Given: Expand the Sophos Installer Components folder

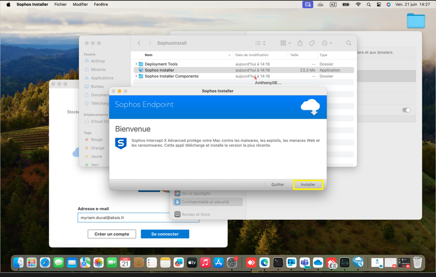Looking at the screenshot, I should (136, 76).
